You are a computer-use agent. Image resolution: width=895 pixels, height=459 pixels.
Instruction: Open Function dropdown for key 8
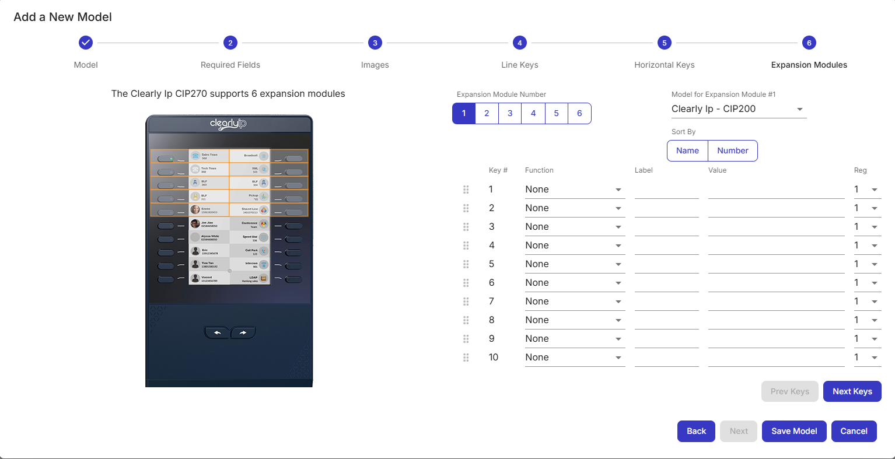[x=575, y=320]
